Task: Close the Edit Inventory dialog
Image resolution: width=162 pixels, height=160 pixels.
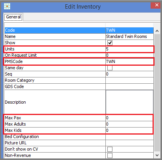Action: point(156,5)
